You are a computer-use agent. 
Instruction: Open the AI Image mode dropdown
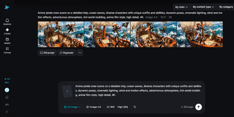[x=72, y=107]
